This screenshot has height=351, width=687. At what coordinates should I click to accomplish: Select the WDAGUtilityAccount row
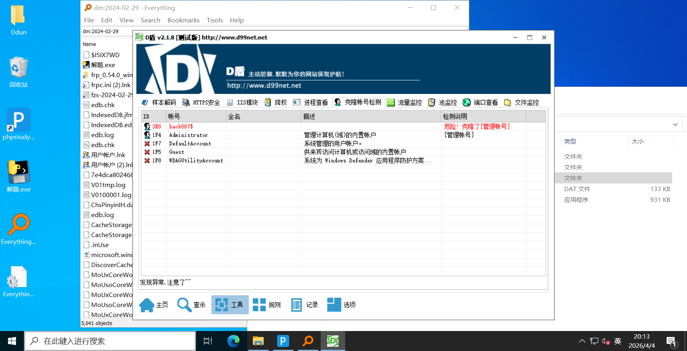click(x=343, y=160)
